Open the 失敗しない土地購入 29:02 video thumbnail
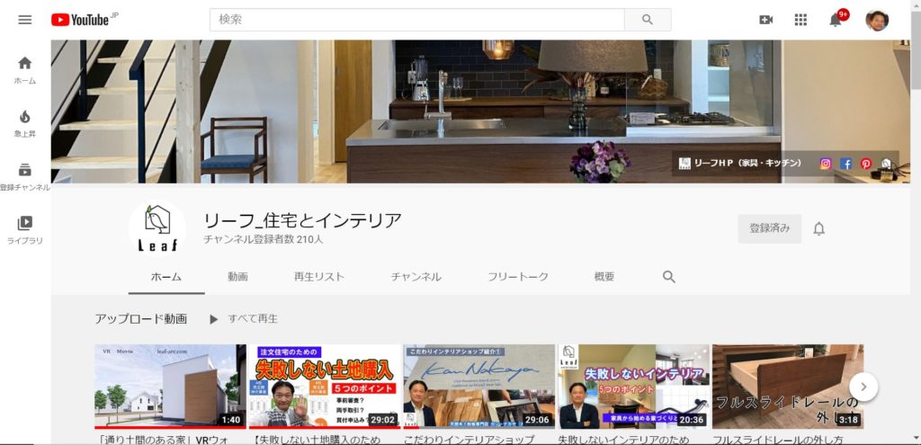 point(325,387)
